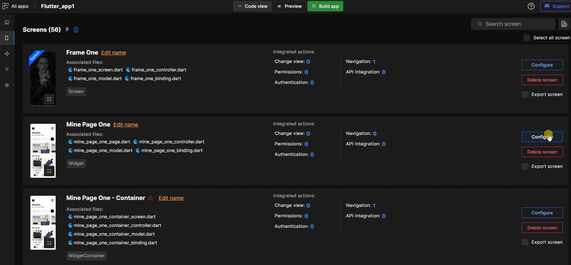
Task: Open the All apps grid icon
Action: tap(5, 6)
